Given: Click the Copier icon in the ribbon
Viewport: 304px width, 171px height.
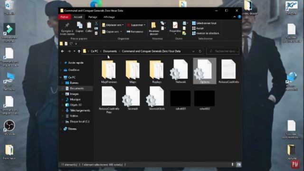Looking at the screenshot, I should coord(79,27).
